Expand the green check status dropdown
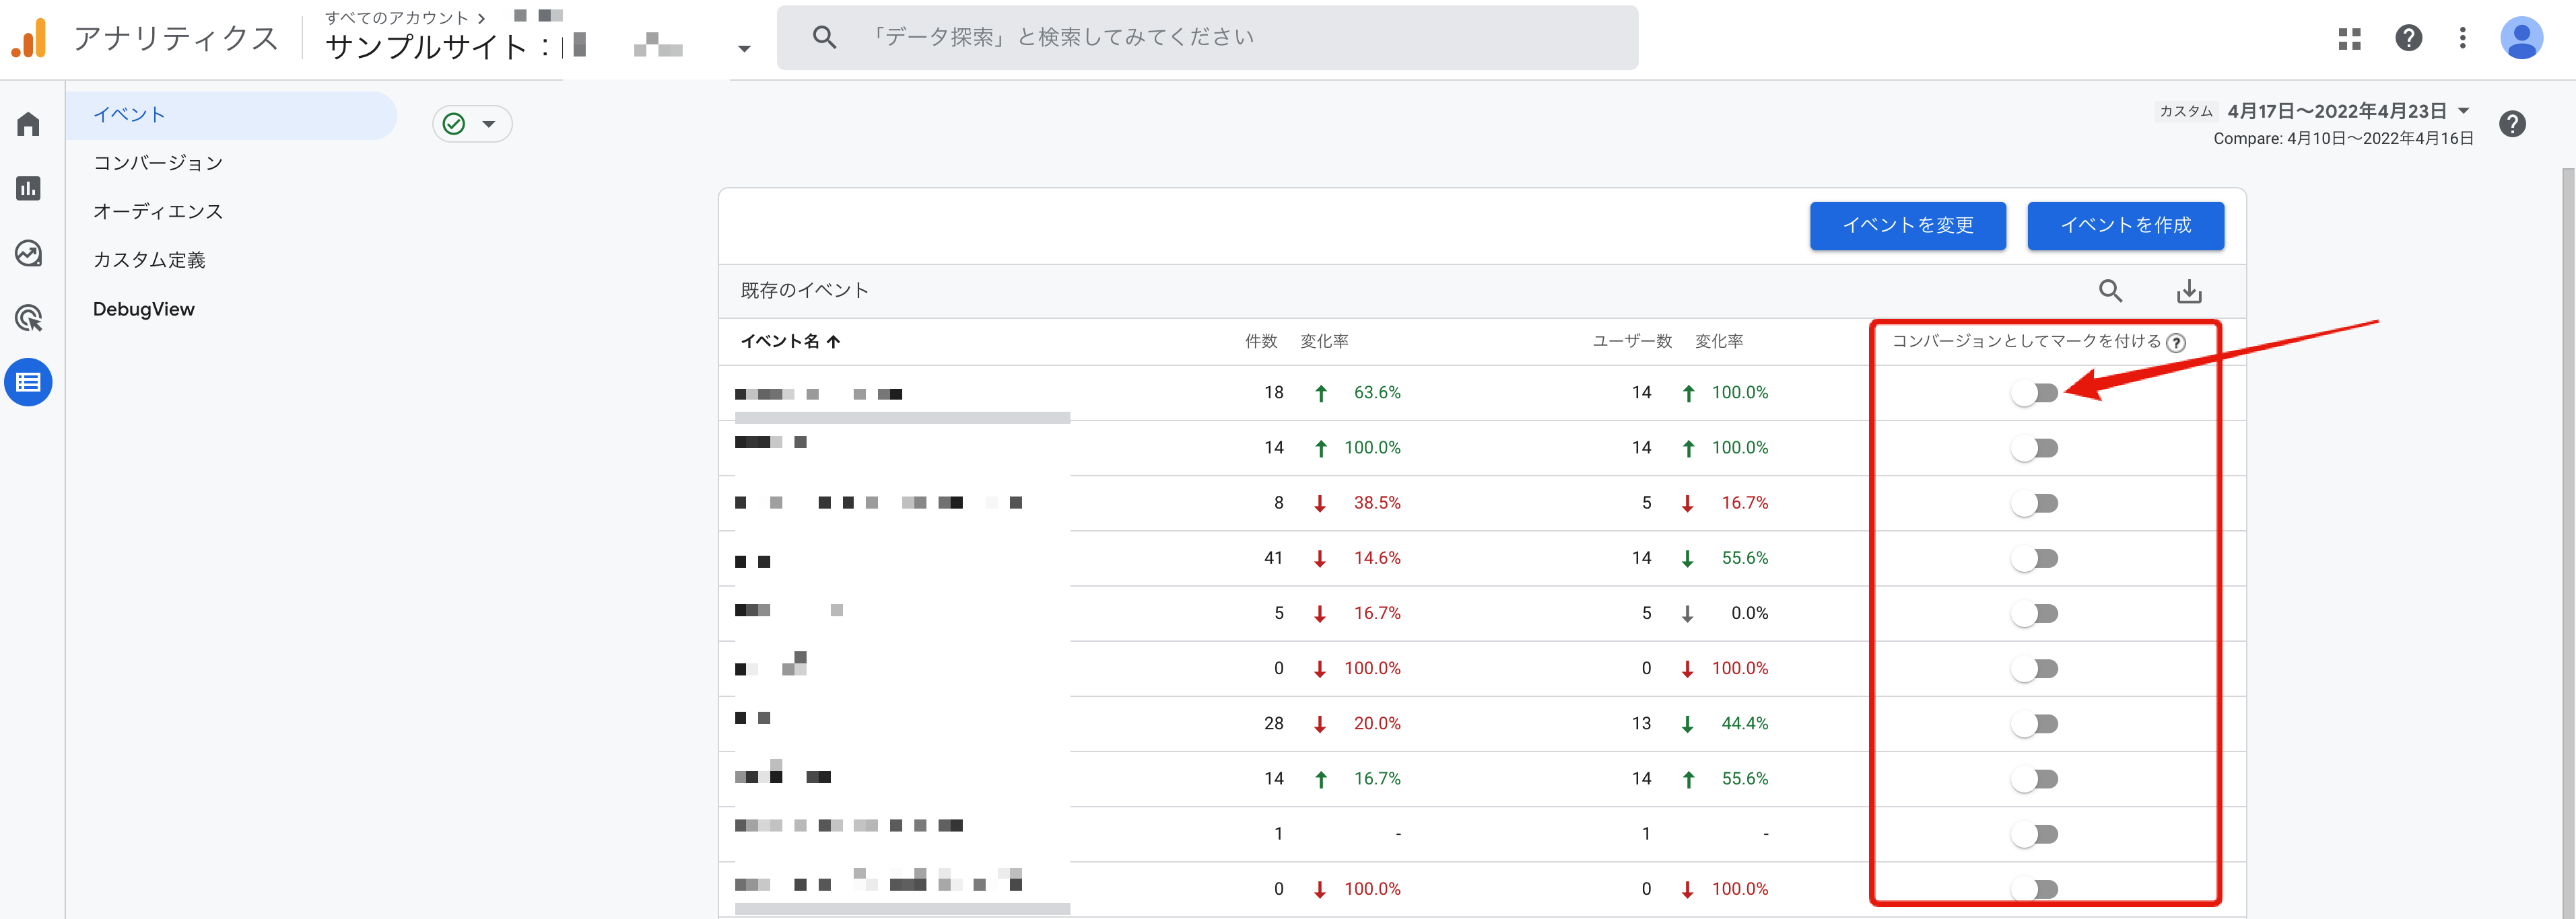 (x=472, y=124)
